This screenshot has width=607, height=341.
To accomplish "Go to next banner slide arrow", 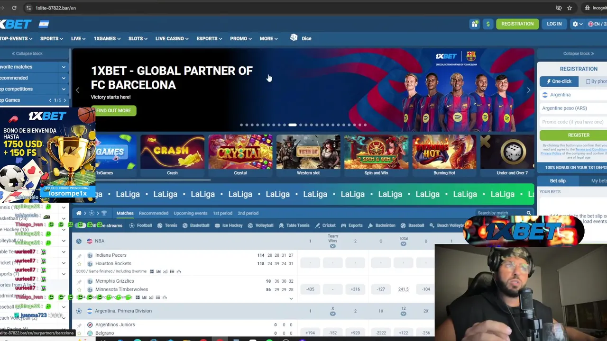I will 528,90.
